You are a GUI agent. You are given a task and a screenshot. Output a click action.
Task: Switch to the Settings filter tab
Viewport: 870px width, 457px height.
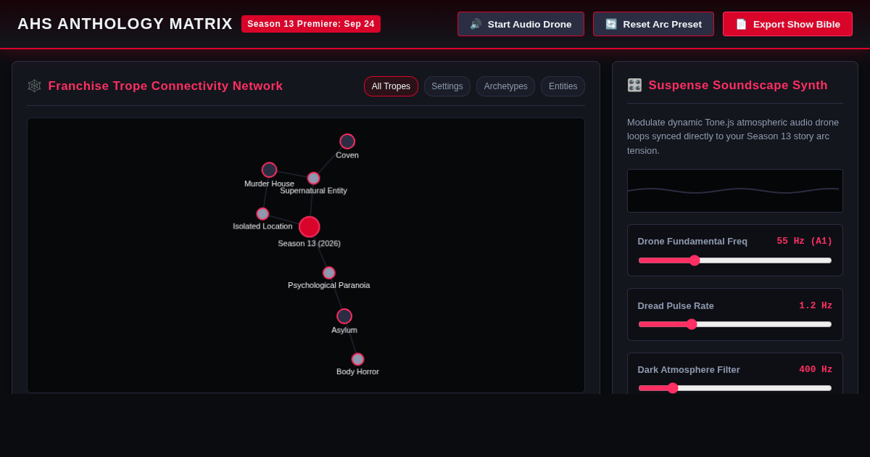tap(447, 86)
